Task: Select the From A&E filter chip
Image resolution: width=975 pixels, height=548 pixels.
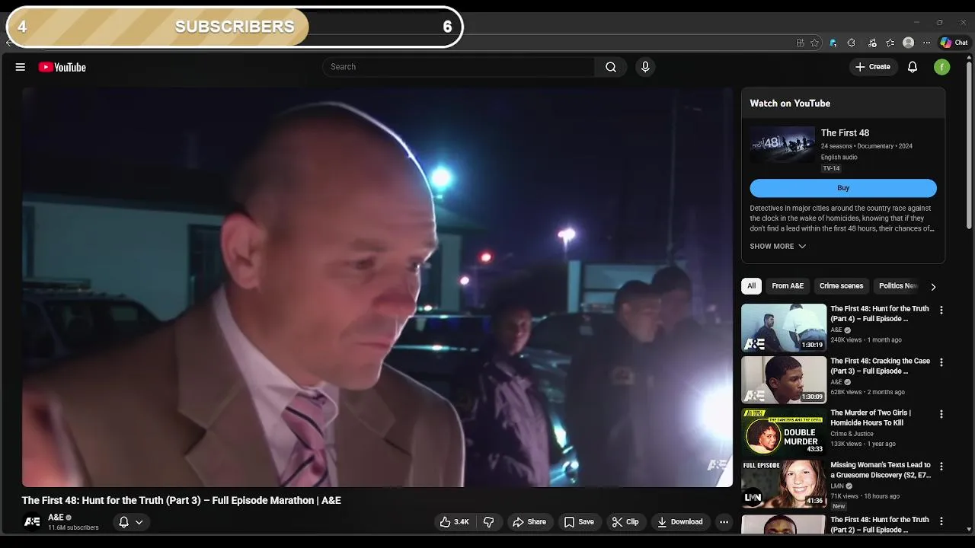Action: [x=788, y=286]
